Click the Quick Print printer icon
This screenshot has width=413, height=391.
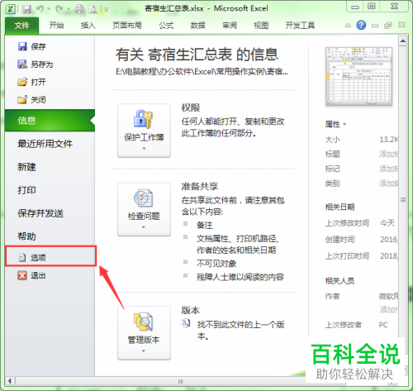(x=79, y=9)
